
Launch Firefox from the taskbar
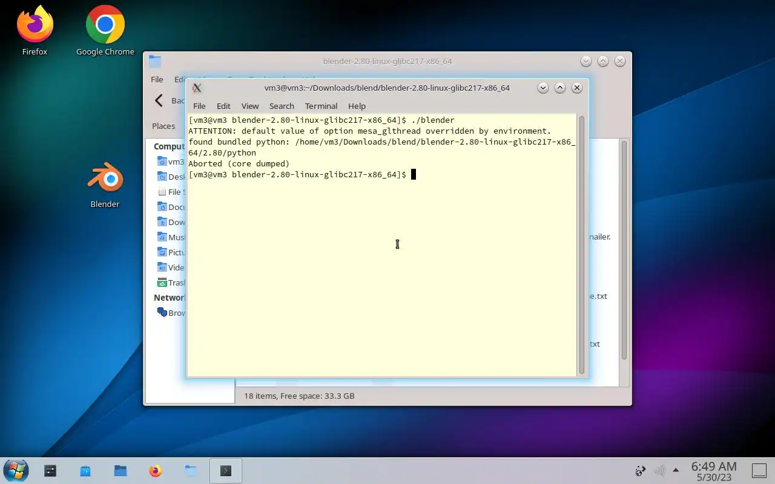point(156,471)
